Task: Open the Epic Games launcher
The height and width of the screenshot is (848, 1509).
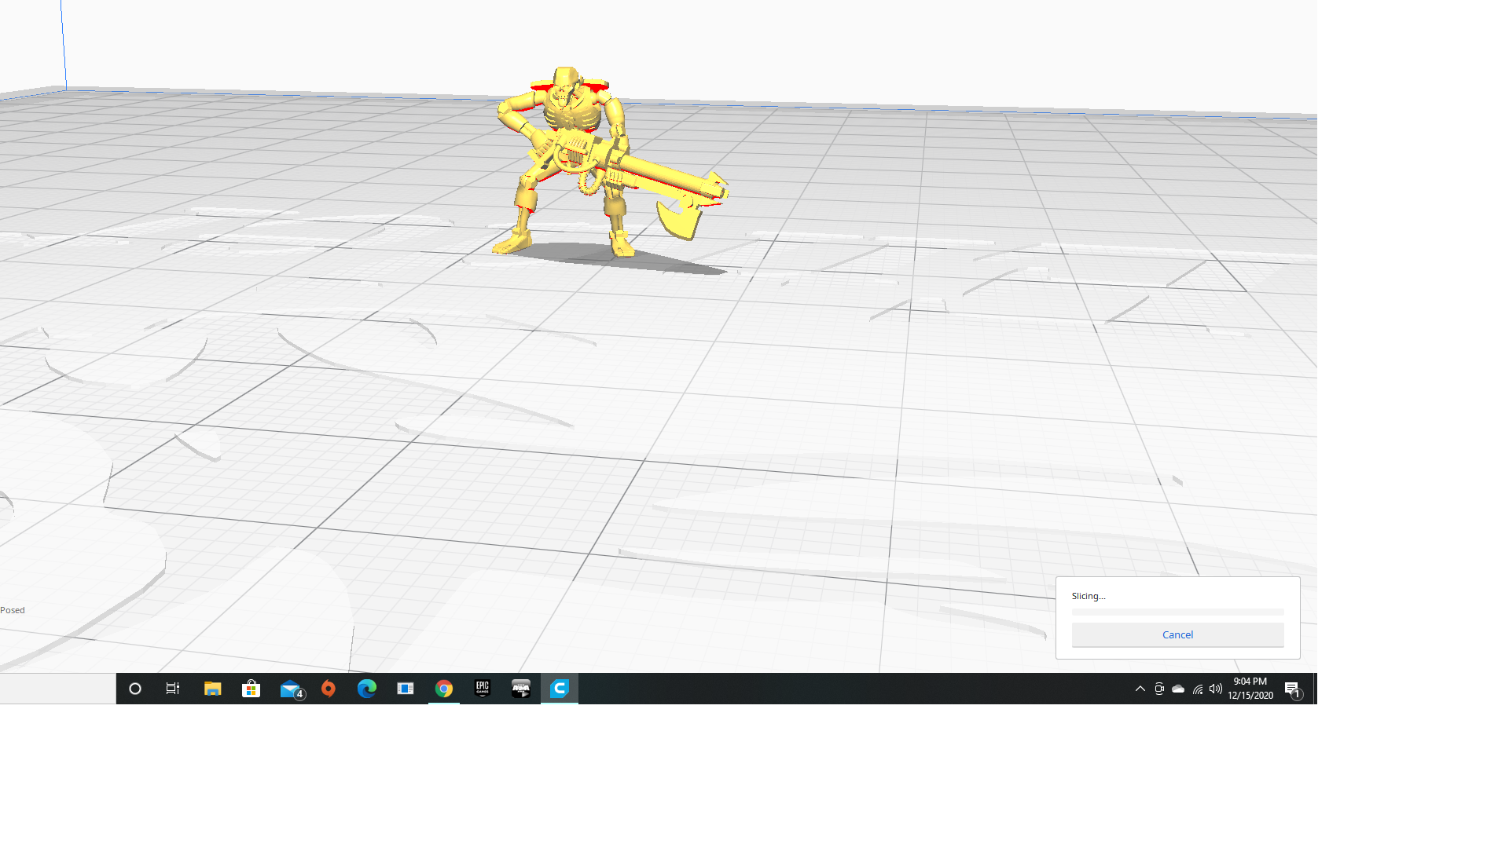Action: [x=482, y=689]
